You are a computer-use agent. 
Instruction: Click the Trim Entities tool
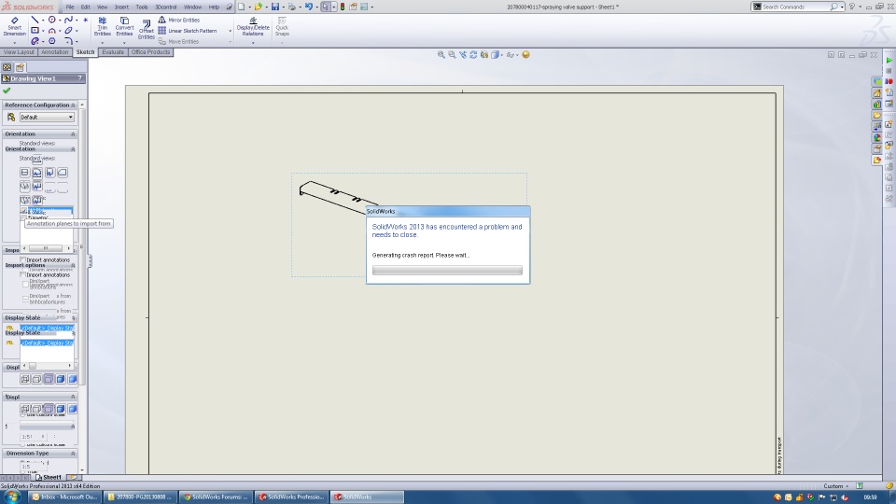coord(103,26)
